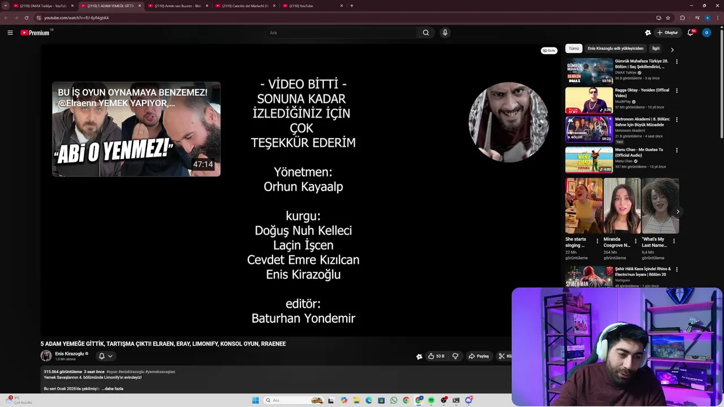Image resolution: width=724 pixels, height=407 pixels.
Task: Open options for Miranda Cosgrove short
Action: [635, 241]
